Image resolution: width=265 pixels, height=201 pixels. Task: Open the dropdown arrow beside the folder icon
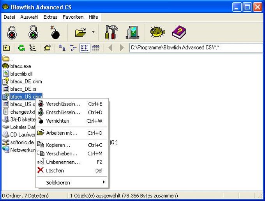click(x=93, y=32)
